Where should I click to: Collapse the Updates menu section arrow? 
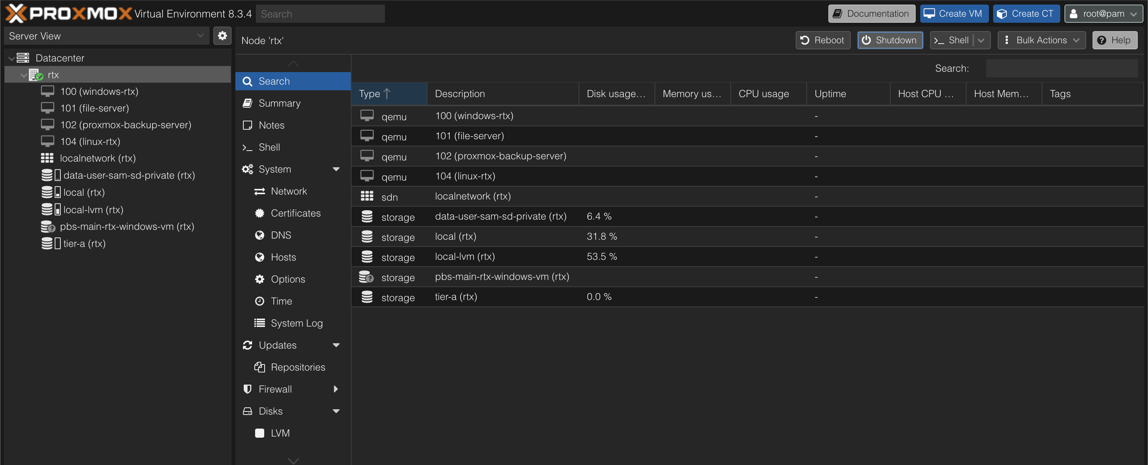point(336,345)
